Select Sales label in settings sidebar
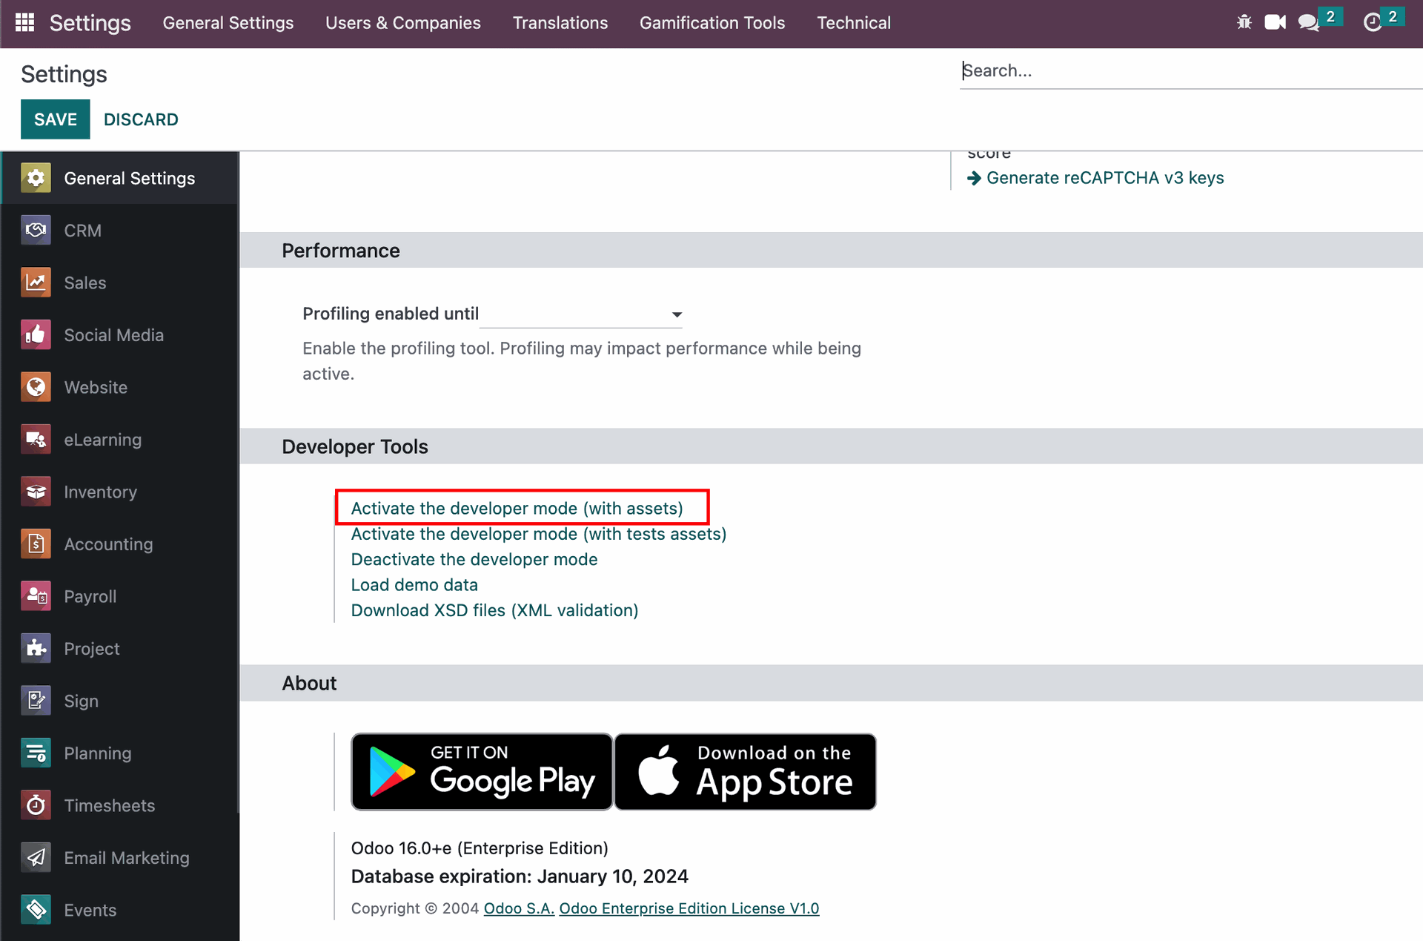This screenshot has height=941, width=1423. coord(85,283)
